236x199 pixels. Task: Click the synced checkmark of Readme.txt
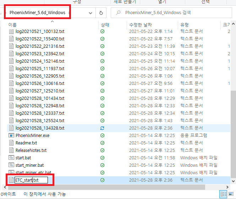(x=102, y=143)
